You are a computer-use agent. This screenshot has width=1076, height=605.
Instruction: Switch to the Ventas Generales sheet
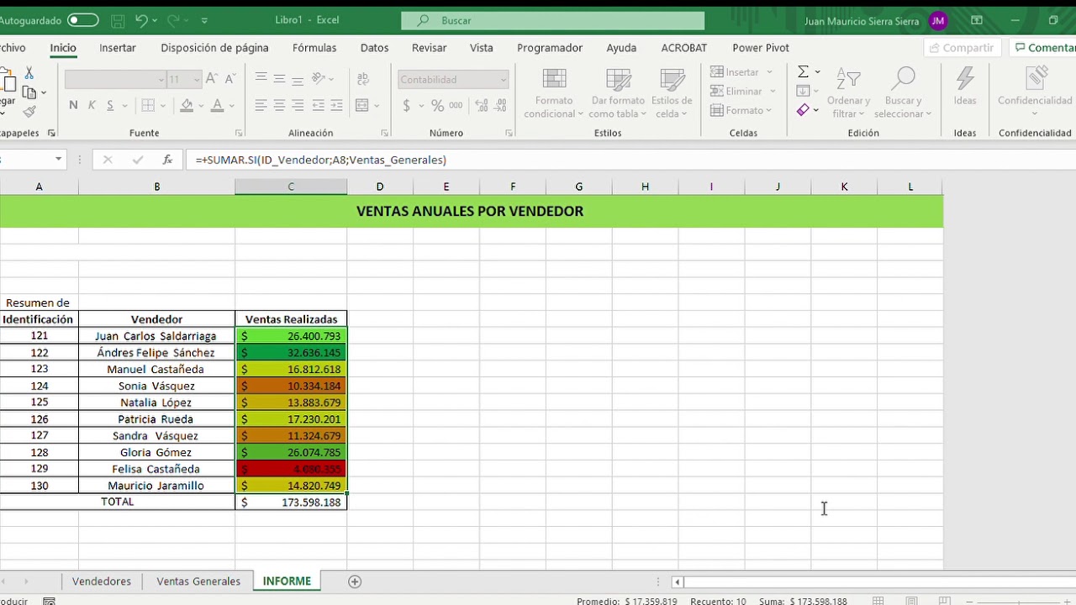coord(198,581)
